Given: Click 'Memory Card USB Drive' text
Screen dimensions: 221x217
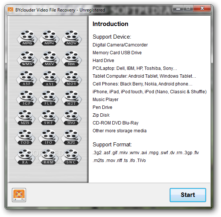Looking at the screenshot, I should click(x=117, y=53).
